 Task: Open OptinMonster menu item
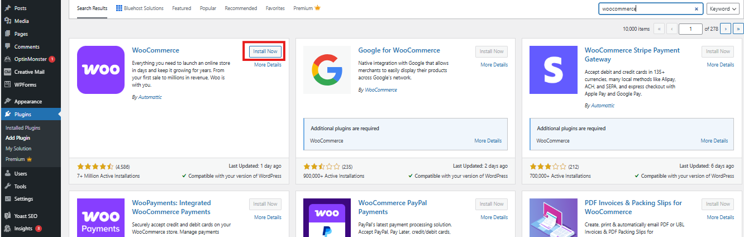(31, 59)
